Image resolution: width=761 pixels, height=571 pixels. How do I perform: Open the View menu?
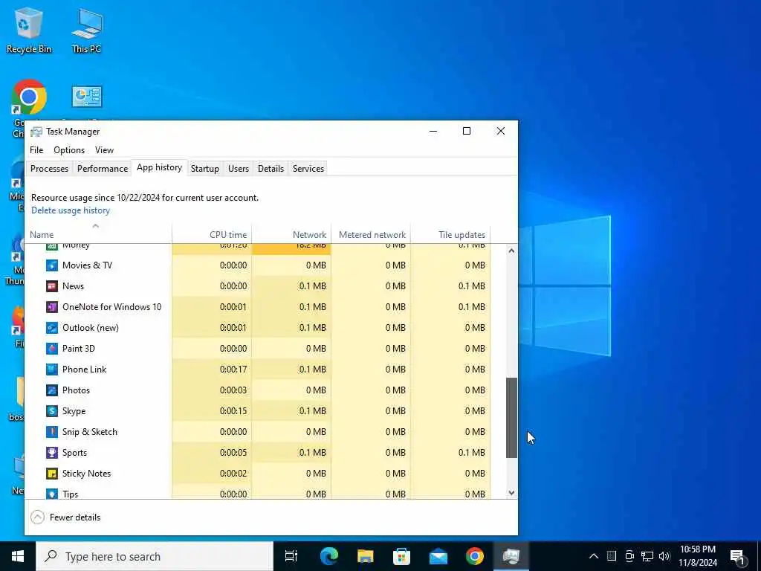coord(104,150)
